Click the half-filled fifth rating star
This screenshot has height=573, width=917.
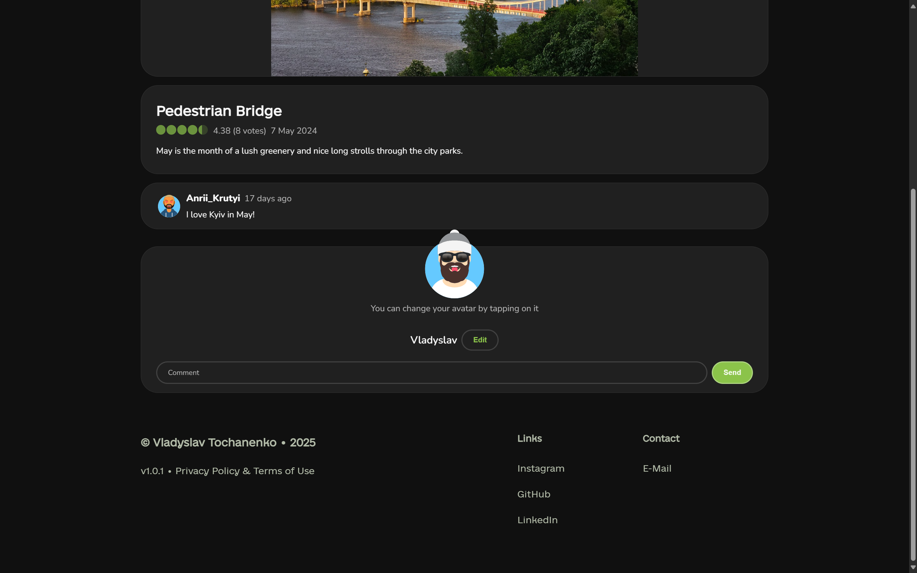click(203, 130)
